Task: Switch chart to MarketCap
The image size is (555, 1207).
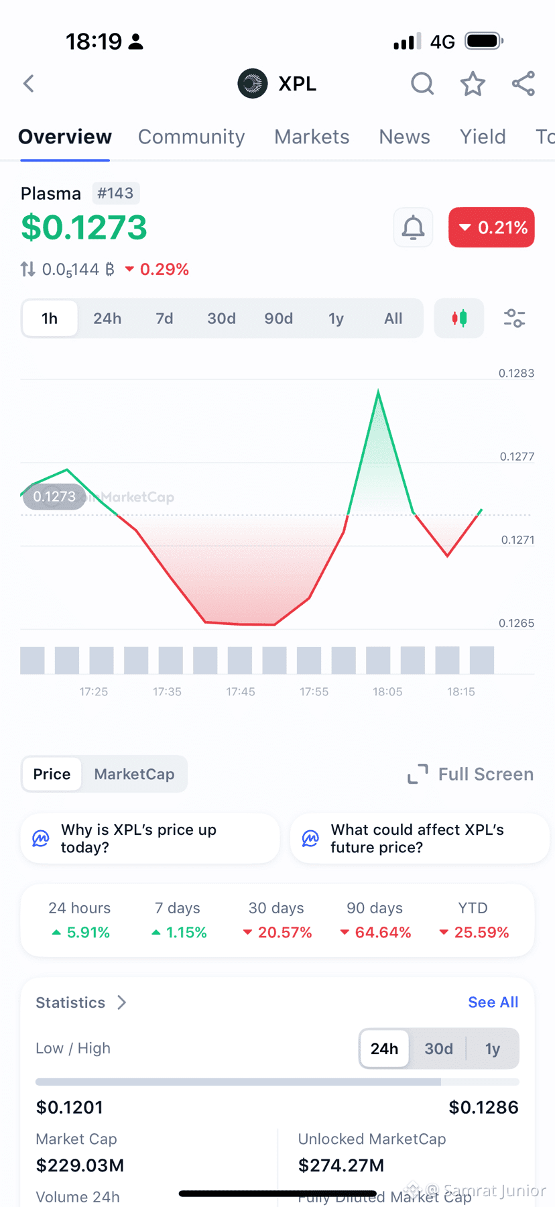Action: pyautogui.click(x=134, y=774)
